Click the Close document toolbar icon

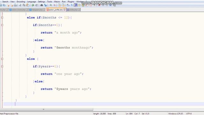(x=8, y=5)
